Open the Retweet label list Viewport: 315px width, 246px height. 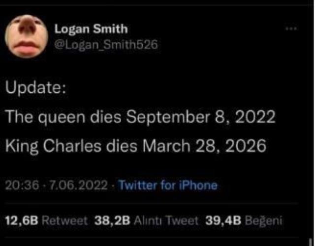coord(64,221)
